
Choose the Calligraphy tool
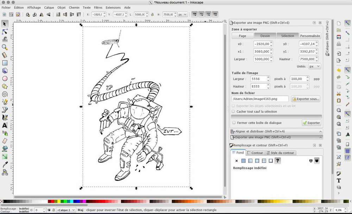5,118
